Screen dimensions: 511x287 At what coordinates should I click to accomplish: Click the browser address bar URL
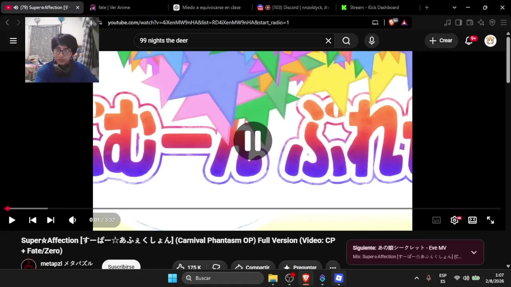click(x=198, y=23)
